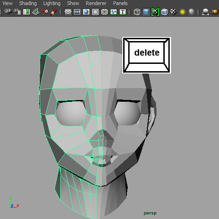
Task: Enable textured checkerboard sphere display
Action: coord(173,12)
